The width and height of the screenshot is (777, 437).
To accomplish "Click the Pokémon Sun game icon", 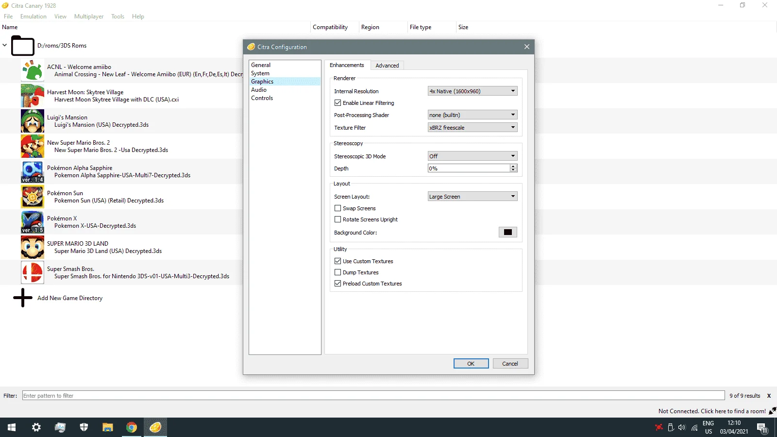I will click(33, 197).
